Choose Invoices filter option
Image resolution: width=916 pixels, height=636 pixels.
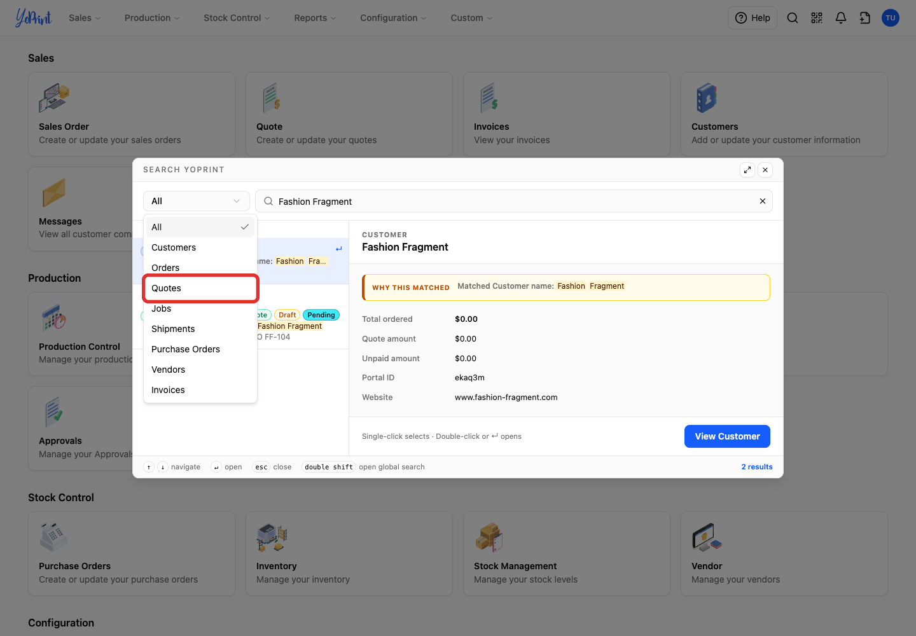200,390
